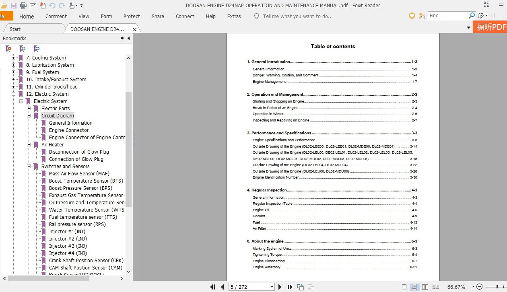Click the email envelope icon in toolbar
507x292 pixels.
[33, 6]
